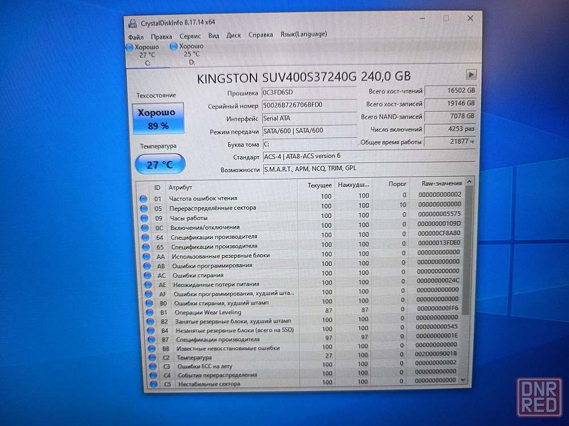Click the Серийный номер value field
The height and width of the screenshot is (426, 569).
click(x=308, y=105)
